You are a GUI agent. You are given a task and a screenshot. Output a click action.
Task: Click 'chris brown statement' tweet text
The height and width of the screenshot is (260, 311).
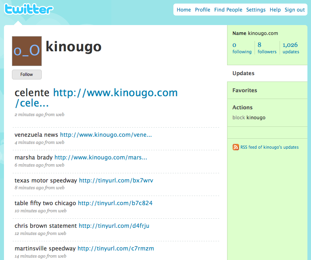[46, 226]
